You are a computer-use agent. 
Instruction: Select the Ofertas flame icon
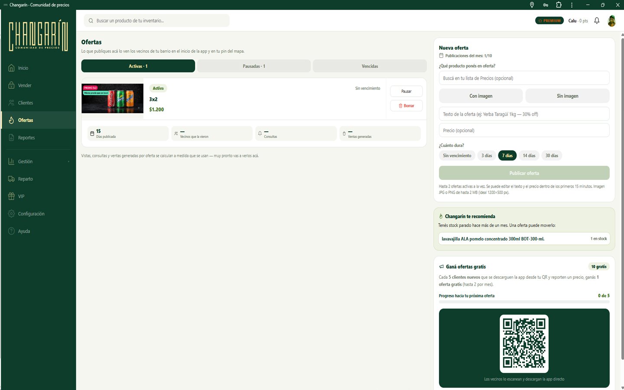coord(11,120)
